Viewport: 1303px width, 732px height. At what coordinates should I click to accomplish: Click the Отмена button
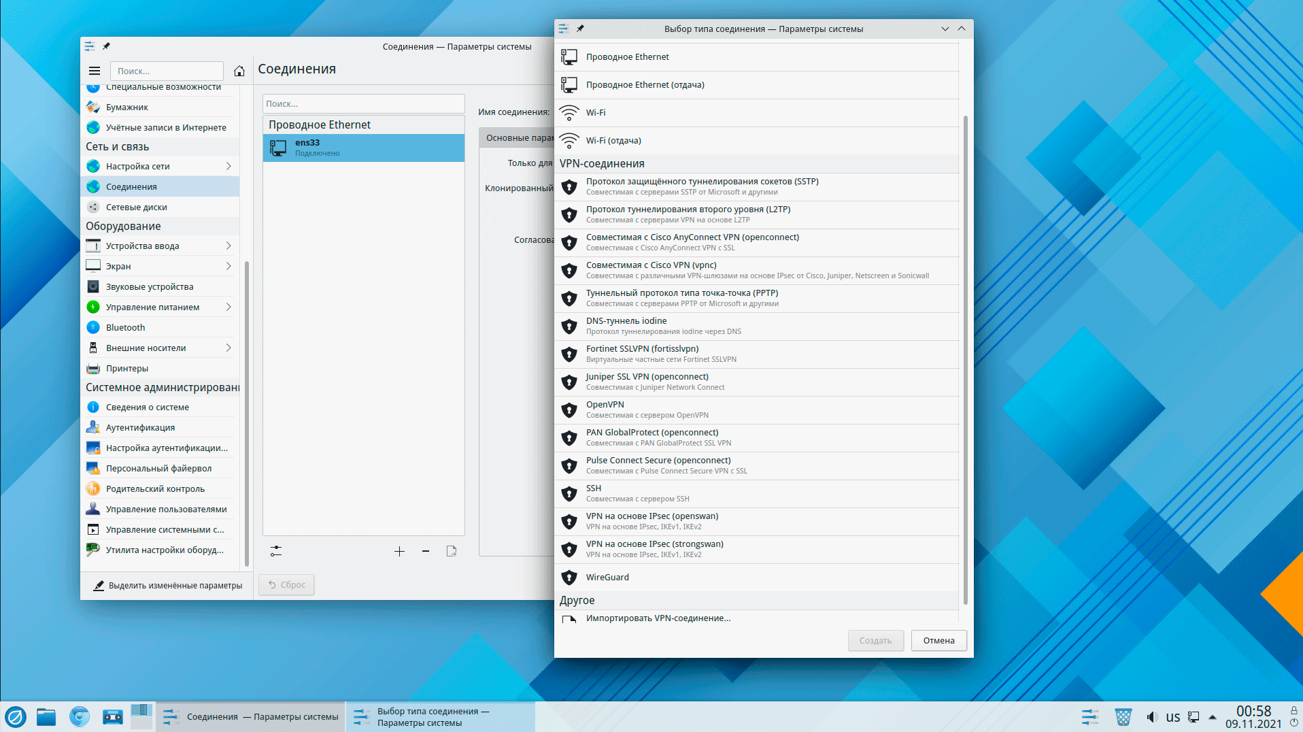click(938, 640)
